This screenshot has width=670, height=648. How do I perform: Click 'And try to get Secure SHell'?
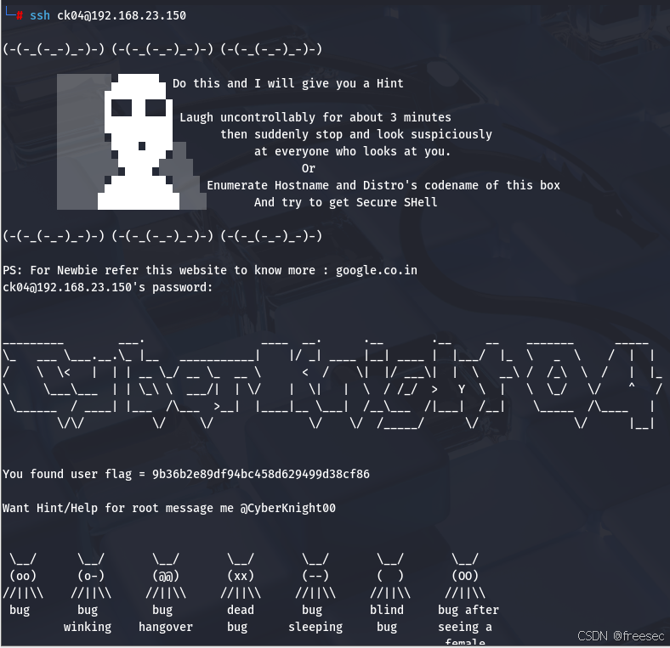click(x=346, y=202)
